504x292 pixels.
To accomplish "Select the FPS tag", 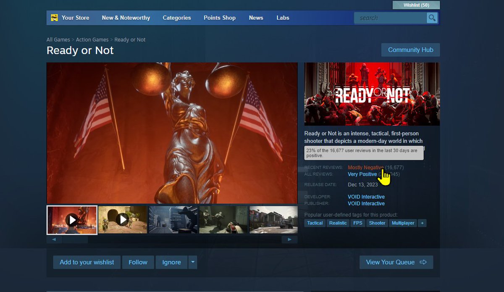I will coord(358,223).
